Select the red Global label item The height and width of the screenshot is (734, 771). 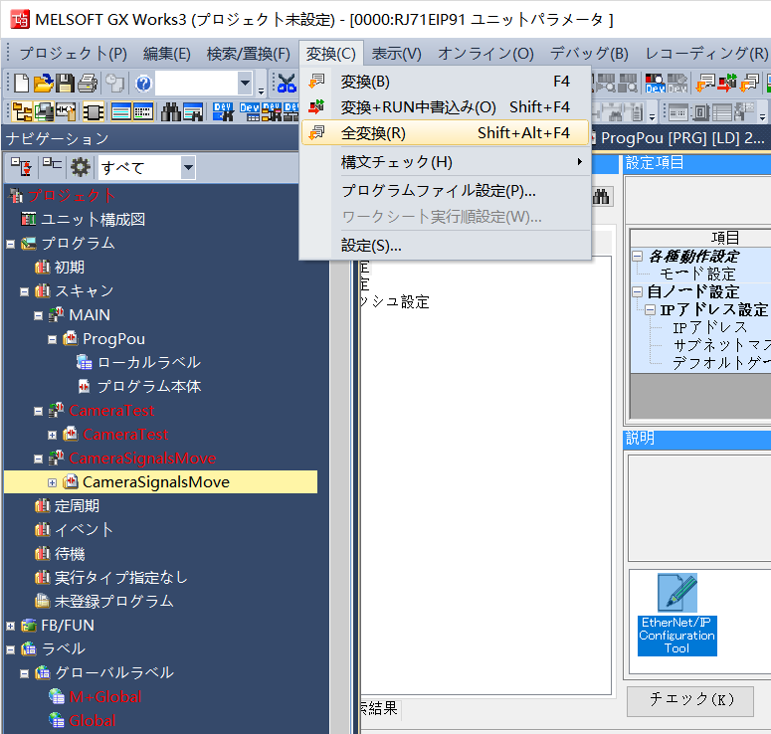[x=93, y=721]
